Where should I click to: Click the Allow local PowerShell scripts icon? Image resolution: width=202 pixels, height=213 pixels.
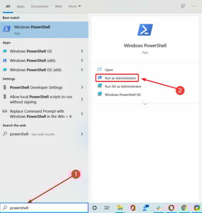pyautogui.click(x=5, y=97)
